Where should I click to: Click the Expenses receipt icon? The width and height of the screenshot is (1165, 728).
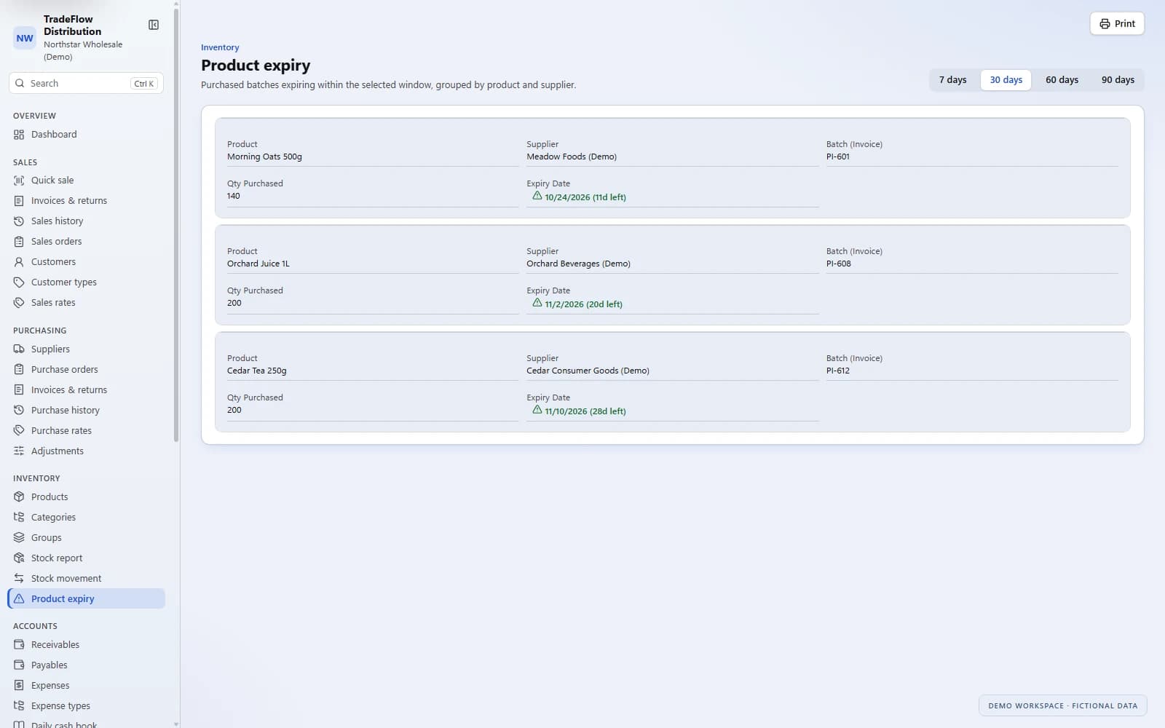[19, 686]
